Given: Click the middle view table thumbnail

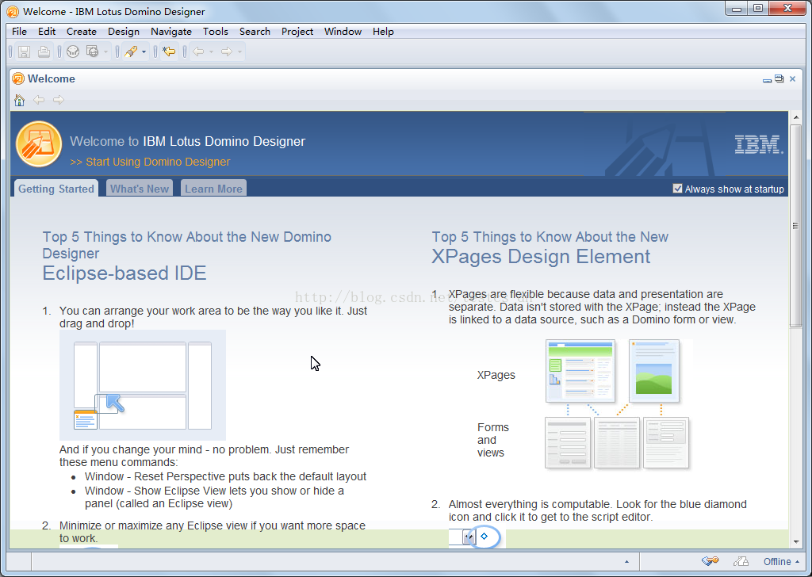Looking at the screenshot, I should tap(617, 442).
